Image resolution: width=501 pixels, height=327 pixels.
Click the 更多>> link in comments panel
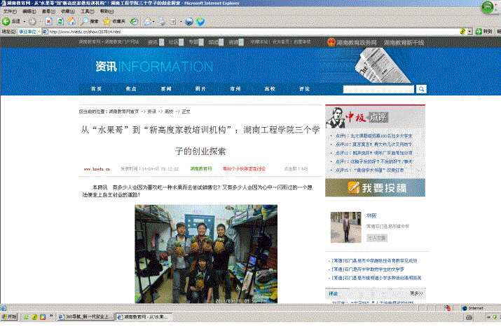[x=416, y=293]
